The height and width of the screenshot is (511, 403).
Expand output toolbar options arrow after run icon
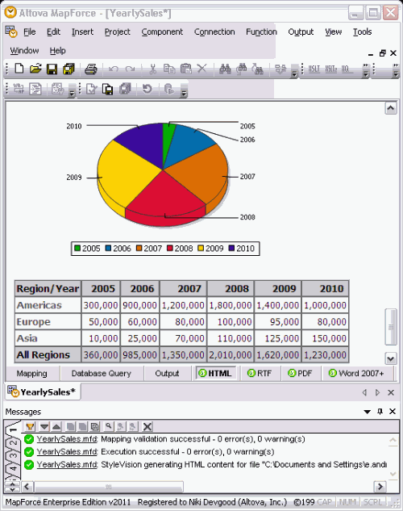pos(184,91)
